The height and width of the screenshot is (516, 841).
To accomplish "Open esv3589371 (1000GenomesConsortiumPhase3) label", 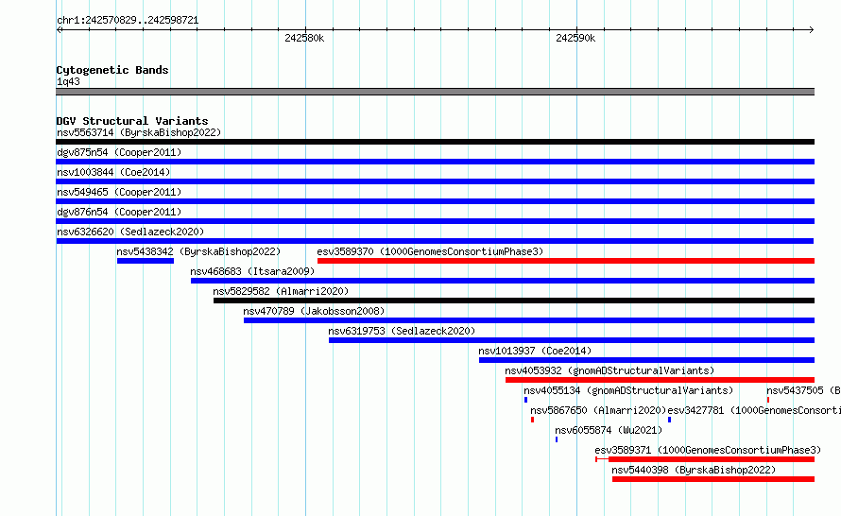I will click(x=708, y=450).
